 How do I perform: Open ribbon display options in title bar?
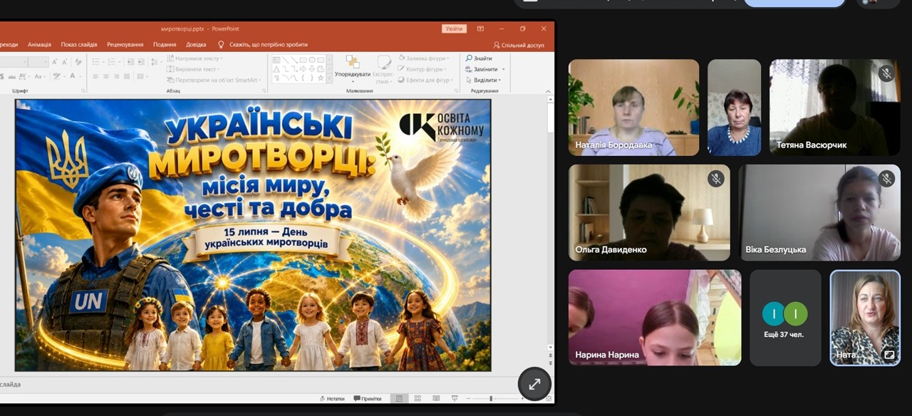[480, 28]
